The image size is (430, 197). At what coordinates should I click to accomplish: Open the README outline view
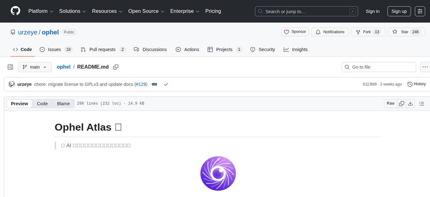pyautogui.click(x=421, y=103)
